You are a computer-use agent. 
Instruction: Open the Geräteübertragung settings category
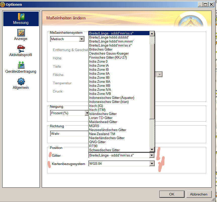click(21, 67)
